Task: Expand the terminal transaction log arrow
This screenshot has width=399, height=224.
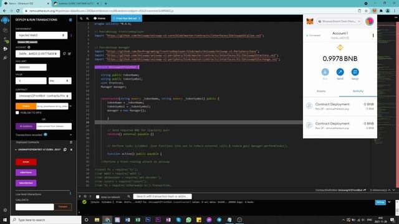Action: 389,202
